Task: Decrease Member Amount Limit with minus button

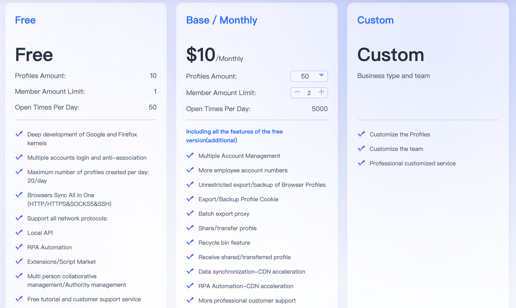Action: pyautogui.click(x=297, y=92)
